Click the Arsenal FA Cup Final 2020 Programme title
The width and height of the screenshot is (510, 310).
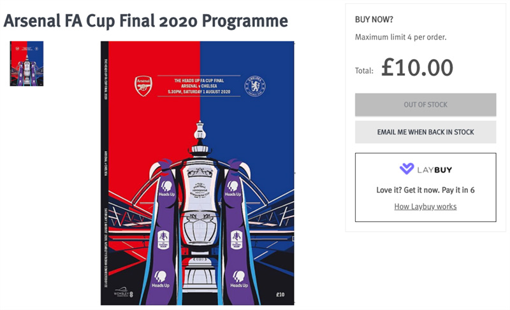point(146,21)
